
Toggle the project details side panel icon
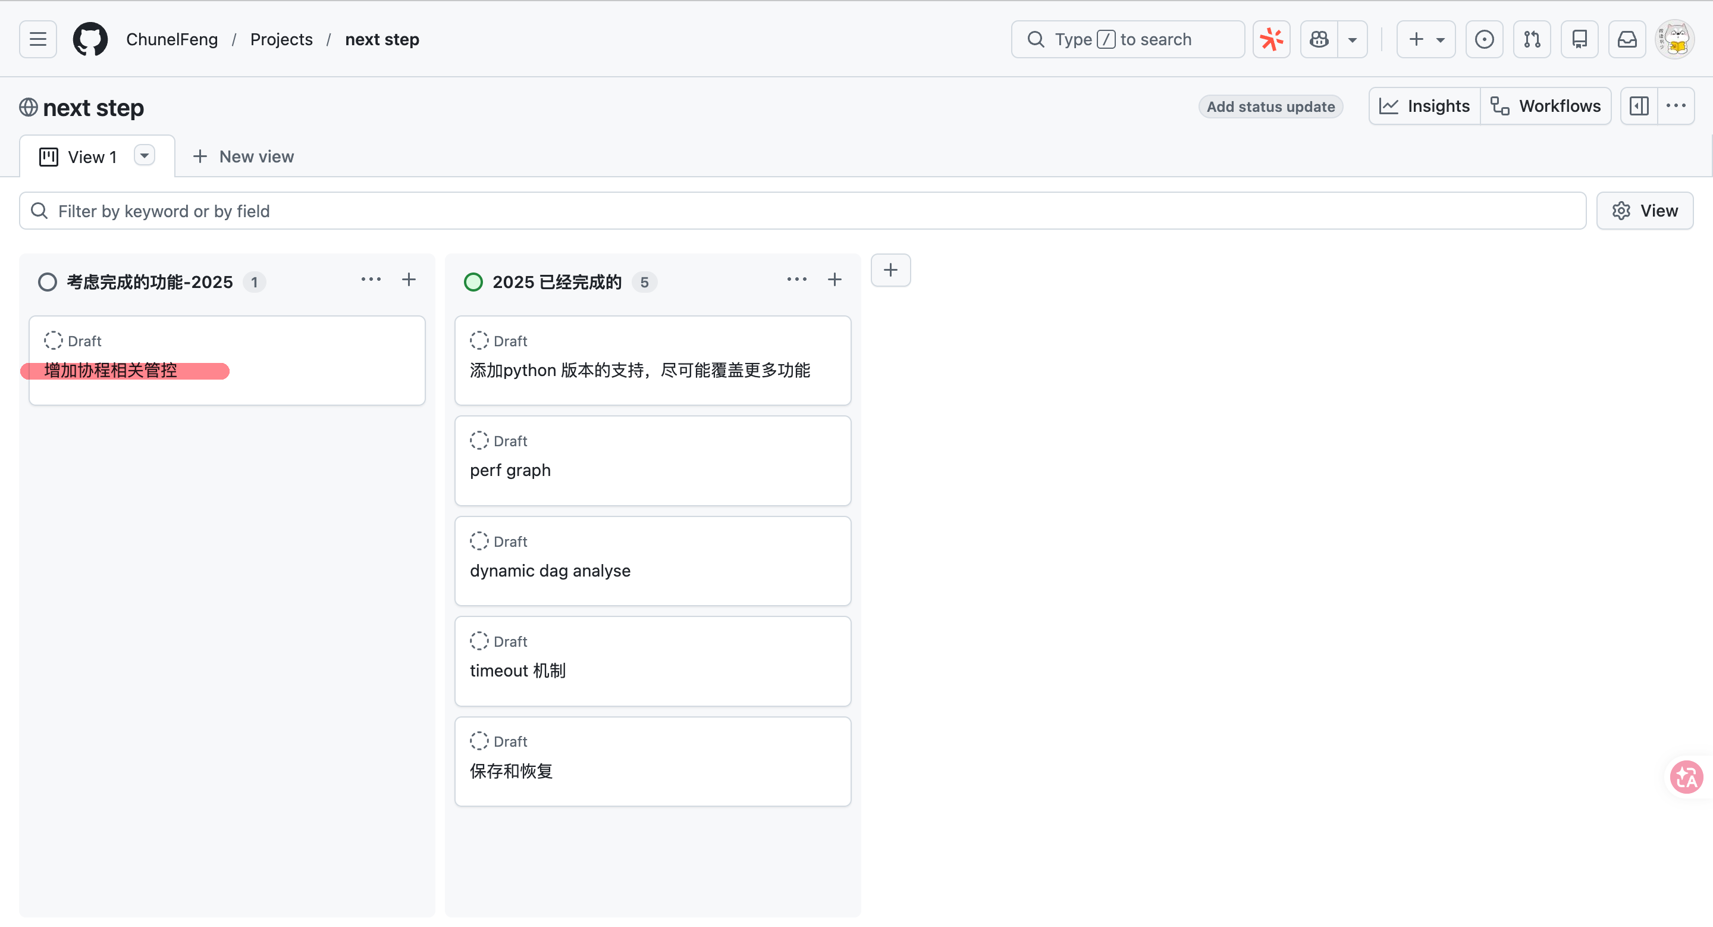click(x=1639, y=106)
